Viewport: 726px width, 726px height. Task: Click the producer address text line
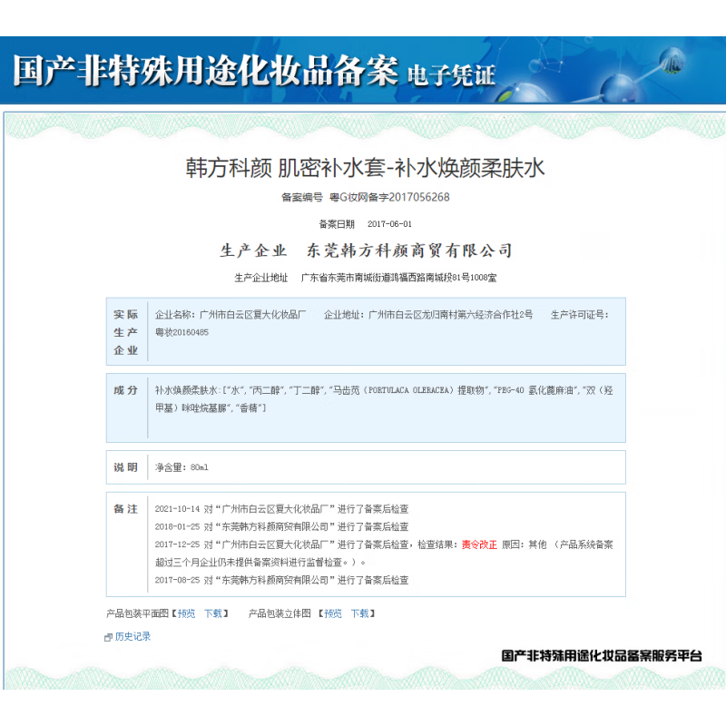click(366, 278)
